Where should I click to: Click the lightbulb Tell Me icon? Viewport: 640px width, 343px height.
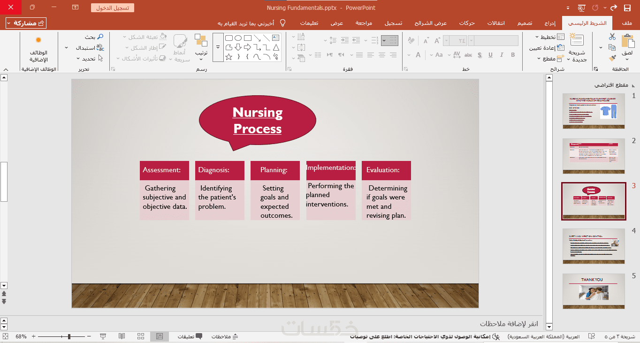pyautogui.click(x=282, y=23)
